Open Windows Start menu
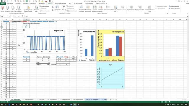Viewport: 189px width, 106px height. (x=2, y=105)
